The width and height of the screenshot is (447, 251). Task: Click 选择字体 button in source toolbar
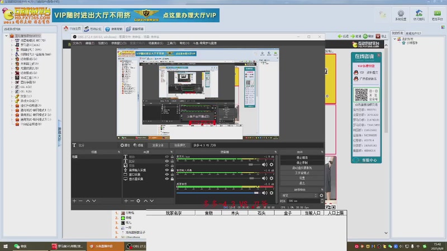(x=158, y=145)
